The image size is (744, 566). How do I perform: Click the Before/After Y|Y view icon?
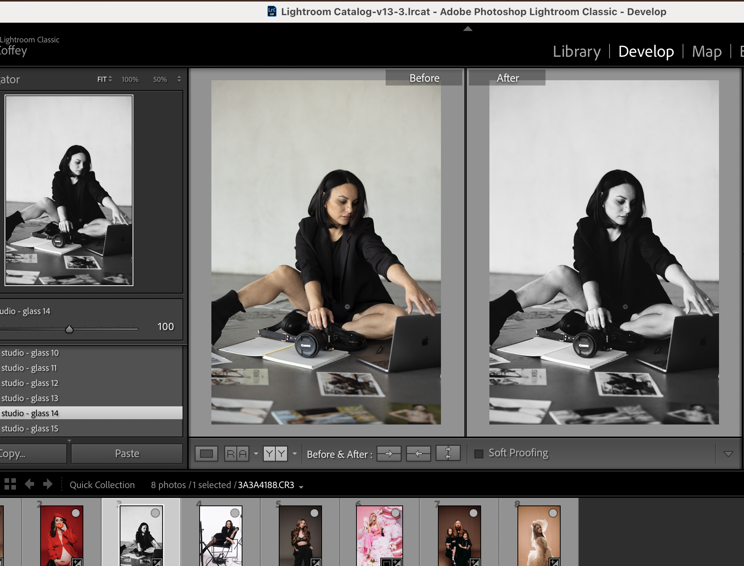pyautogui.click(x=275, y=453)
